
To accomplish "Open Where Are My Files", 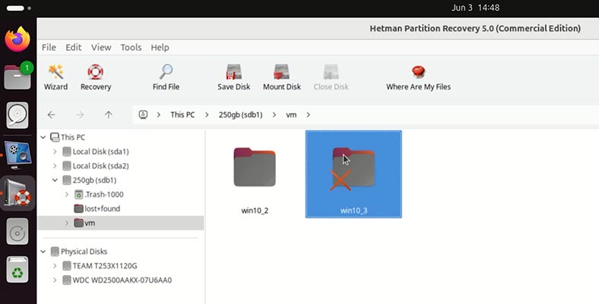I will click(x=418, y=78).
